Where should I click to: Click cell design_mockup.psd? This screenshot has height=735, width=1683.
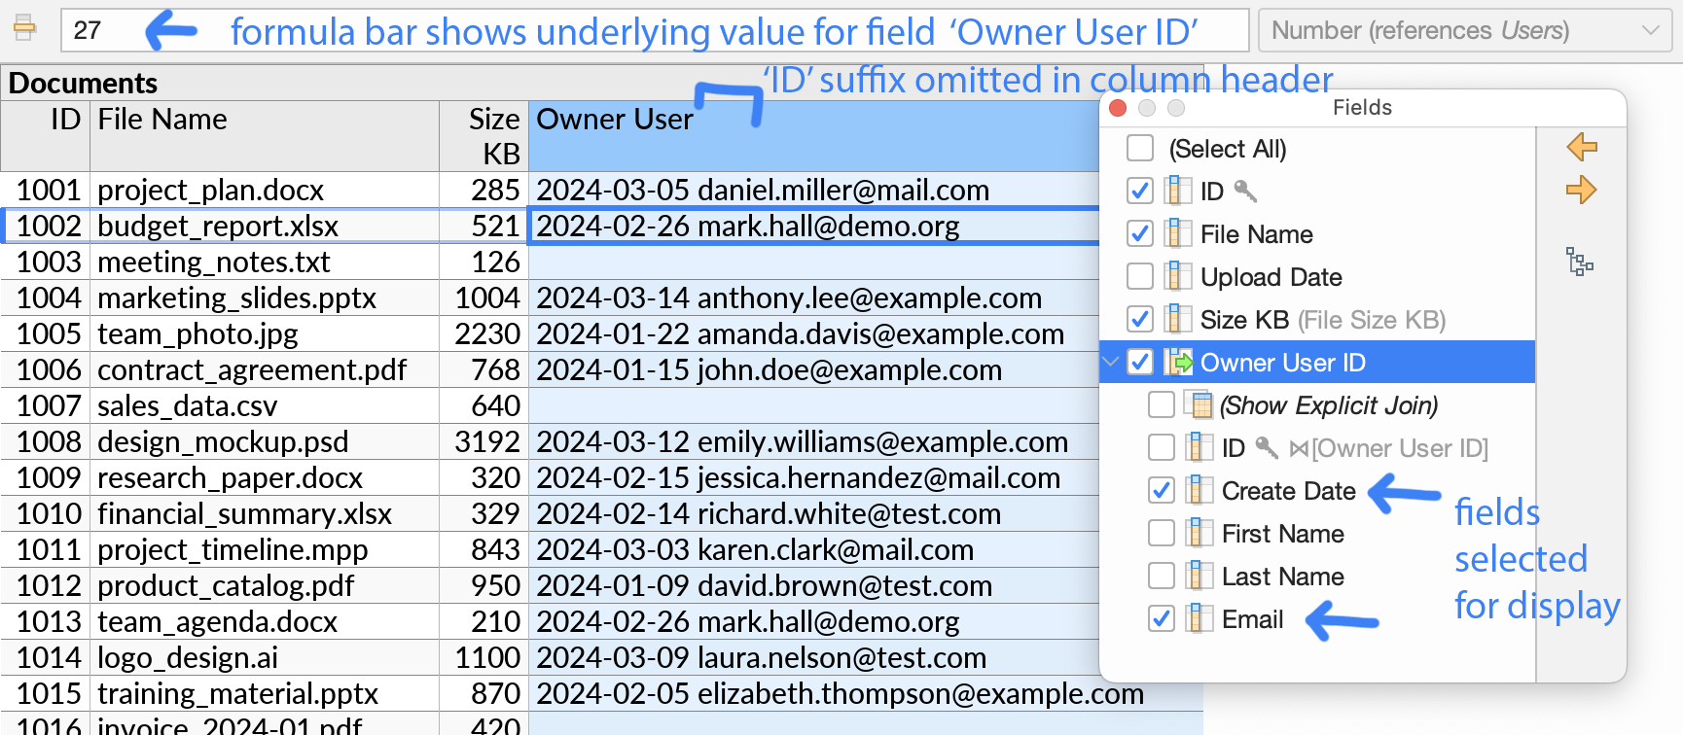265,441
